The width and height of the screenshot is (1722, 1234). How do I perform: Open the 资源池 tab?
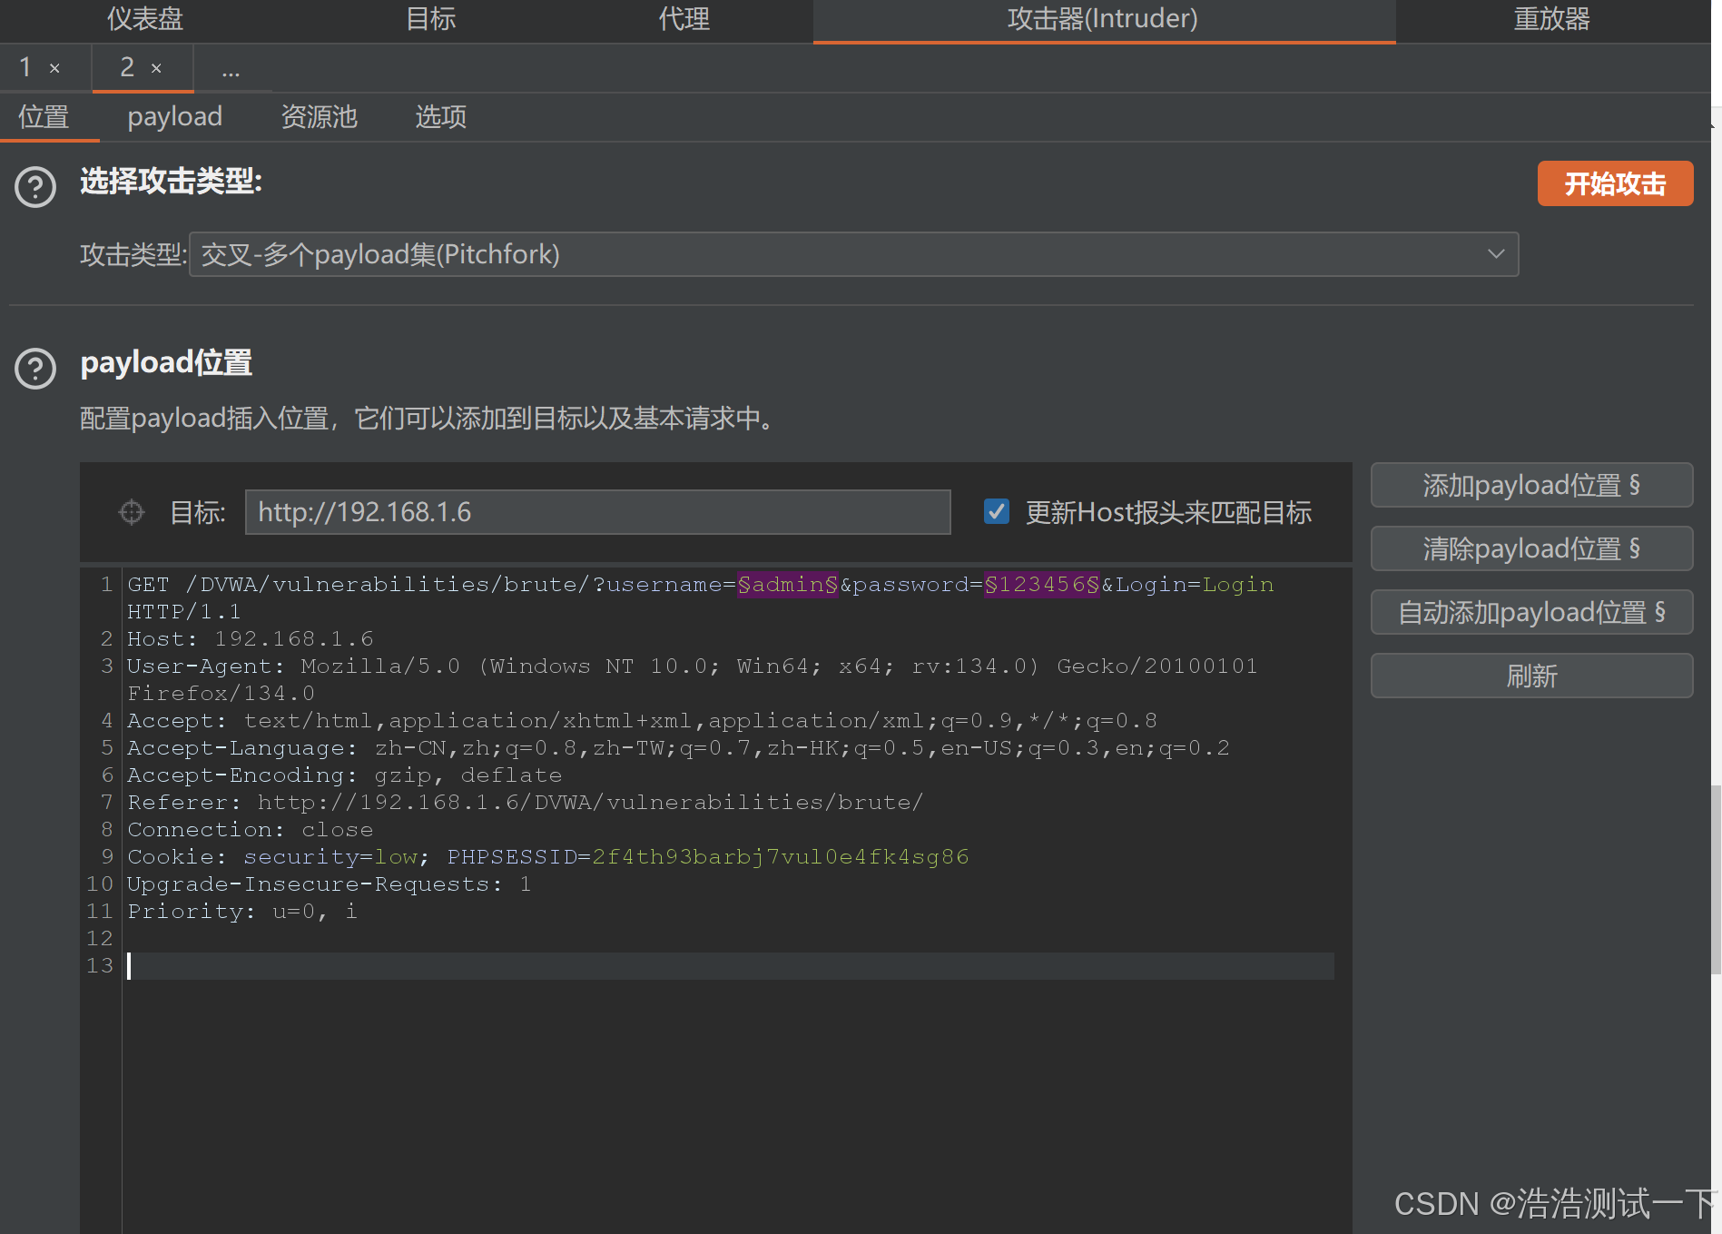[x=319, y=116]
